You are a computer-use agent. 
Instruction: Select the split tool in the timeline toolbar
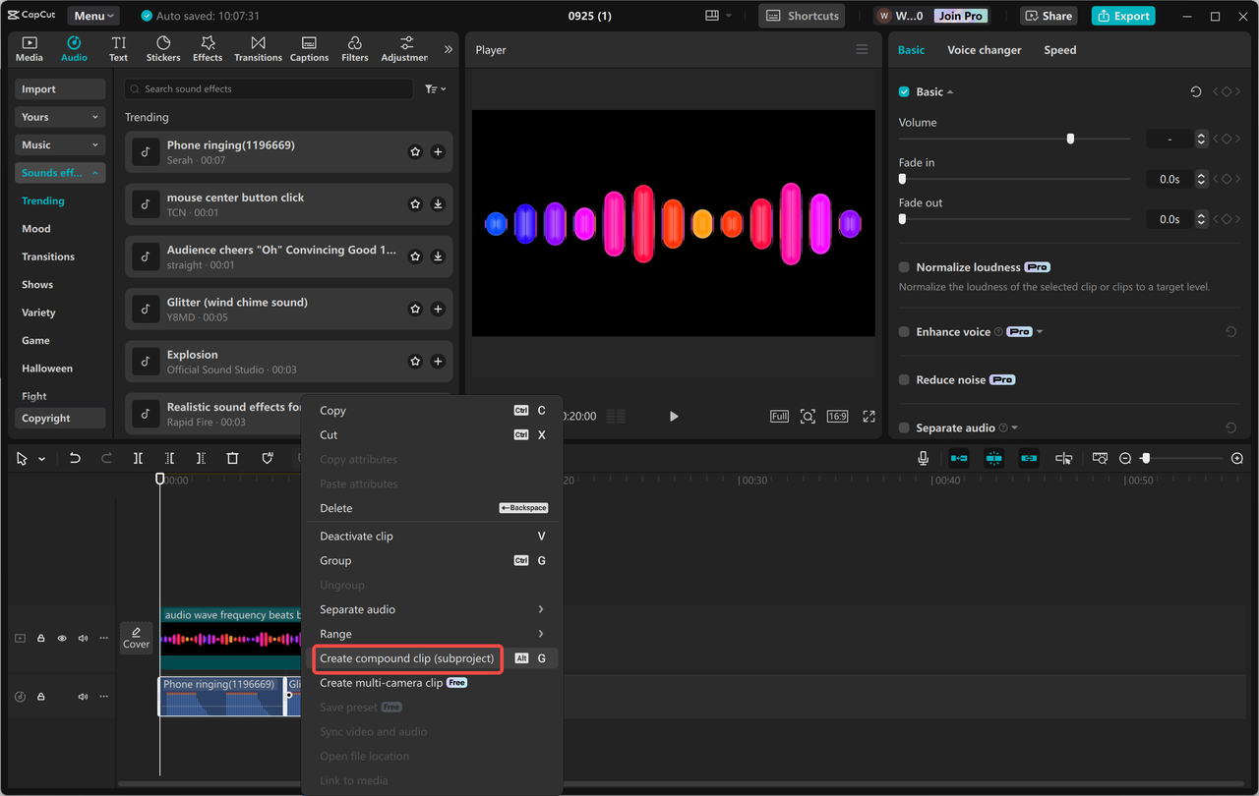click(x=138, y=457)
